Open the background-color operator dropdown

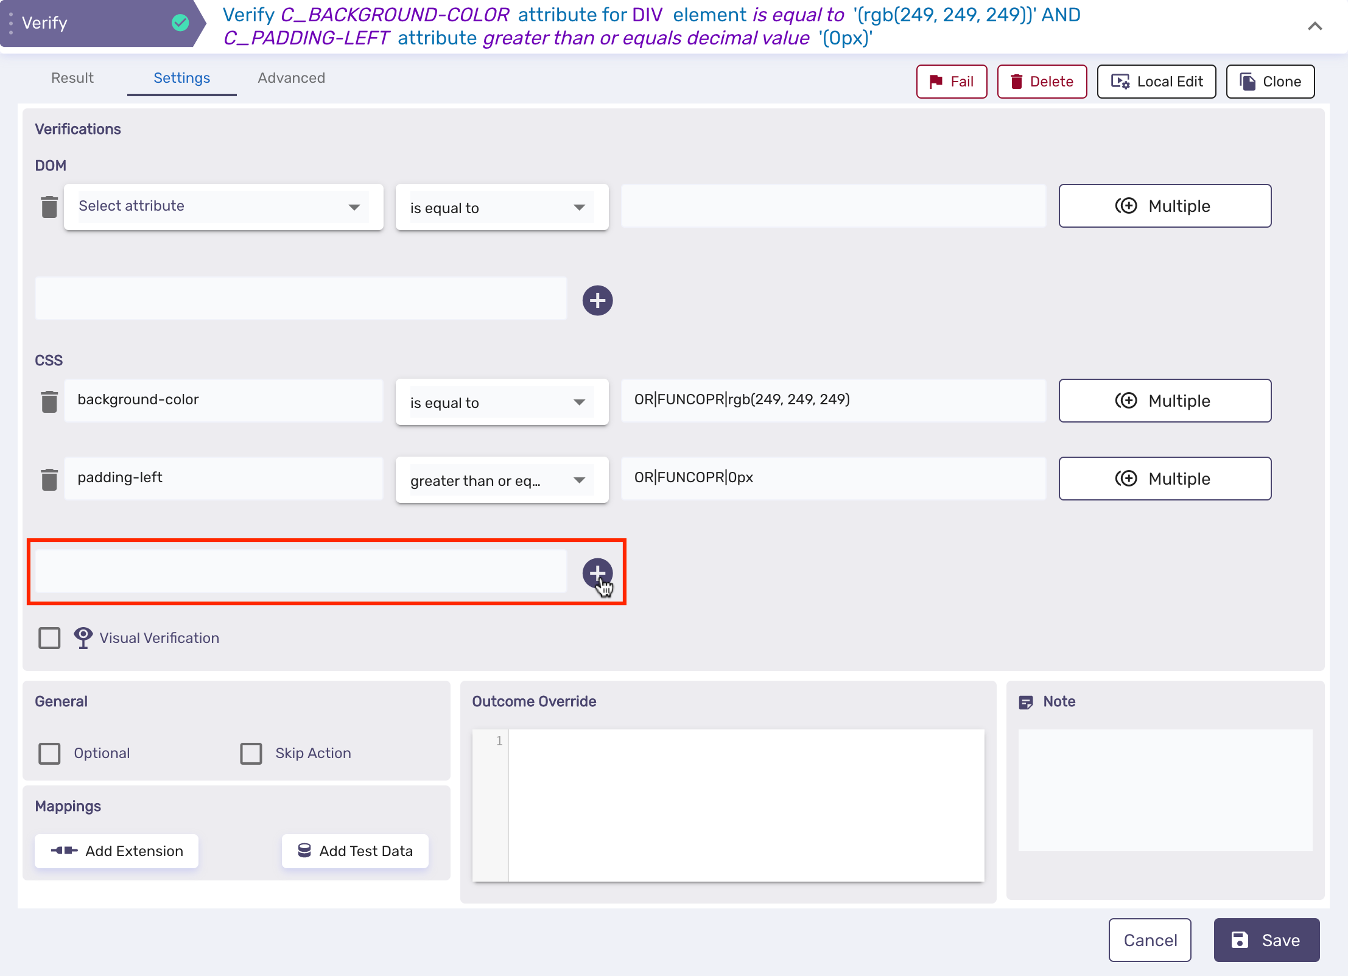pyautogui.click(x=502, y=402)
